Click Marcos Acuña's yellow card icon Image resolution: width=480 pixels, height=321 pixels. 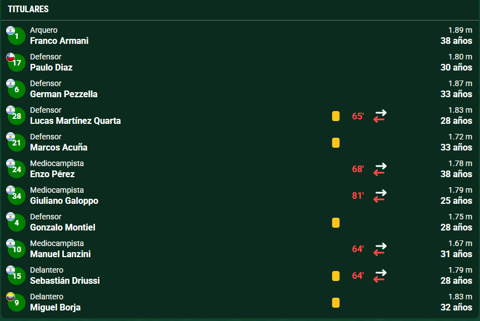point(336,143)
